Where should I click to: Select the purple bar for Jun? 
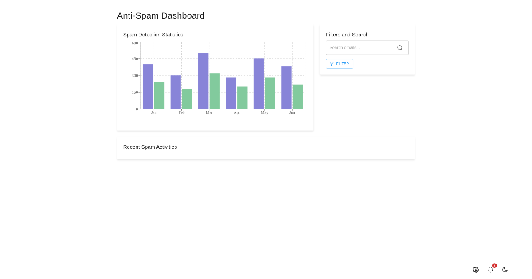286,88
